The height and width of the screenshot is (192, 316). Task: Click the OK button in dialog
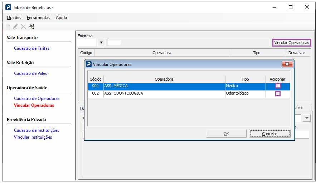[x=226, y=134]
